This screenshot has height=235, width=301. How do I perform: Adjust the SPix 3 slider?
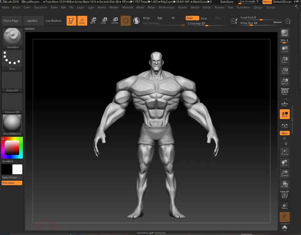[x=285, y=41]
